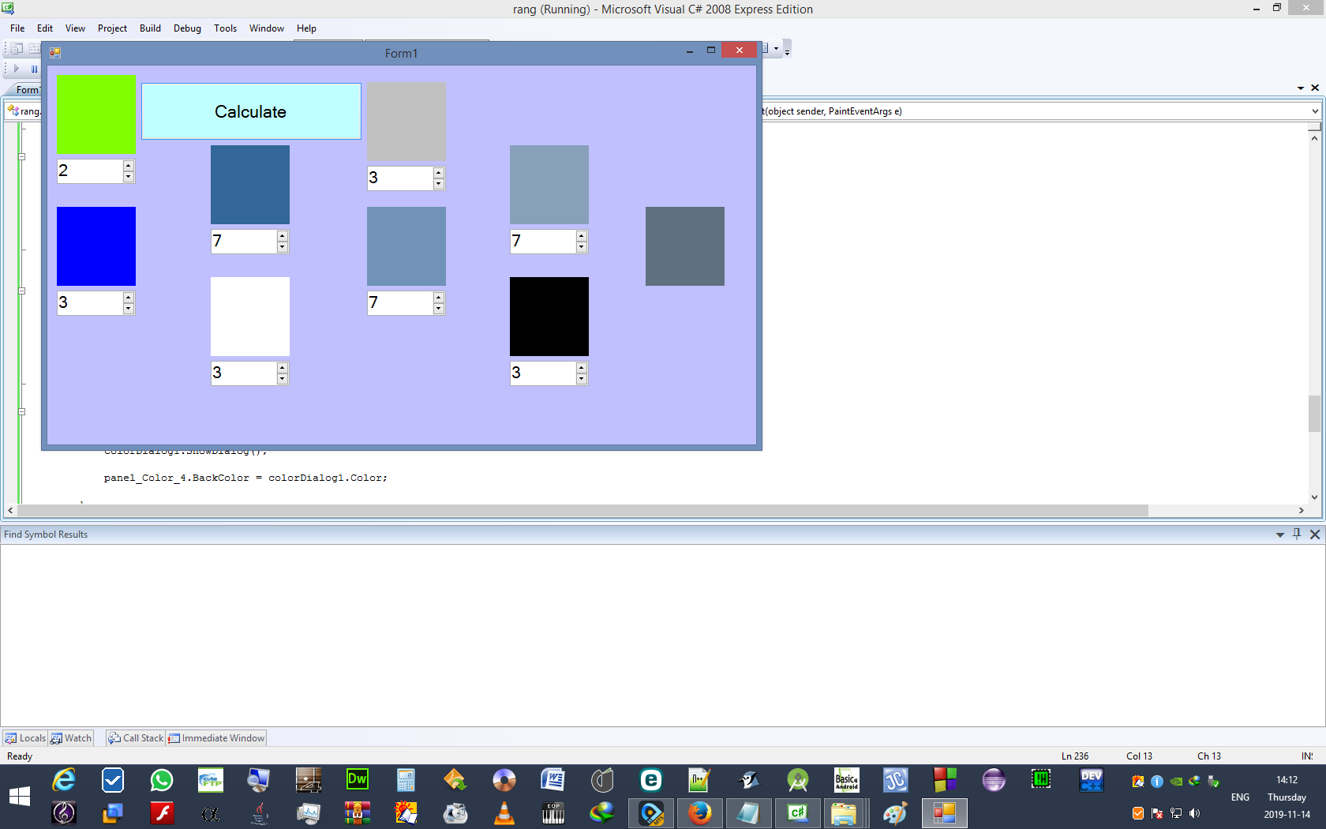This screenshot has width=1326, height=829.
Task: Collapse the topmost code outline region
Action: [x=22, y=156]
